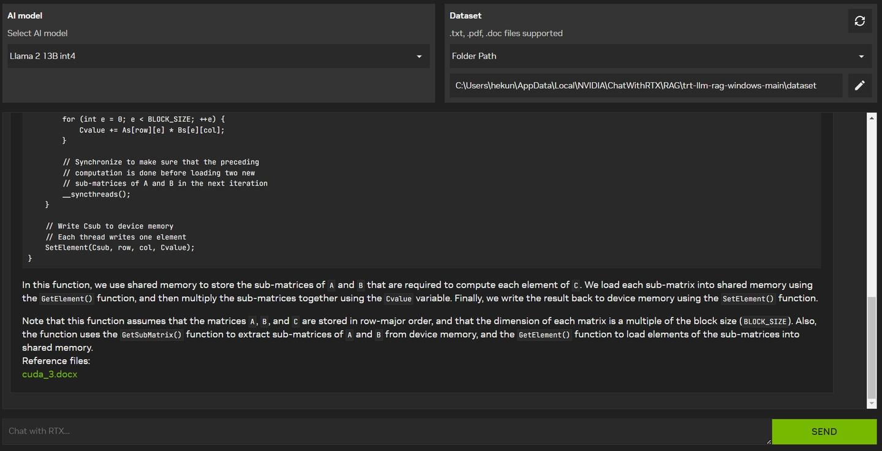Open the Folder Path dataset type dropdown
The height and width of the screenshot is (451, 882).
coord(660,56)
